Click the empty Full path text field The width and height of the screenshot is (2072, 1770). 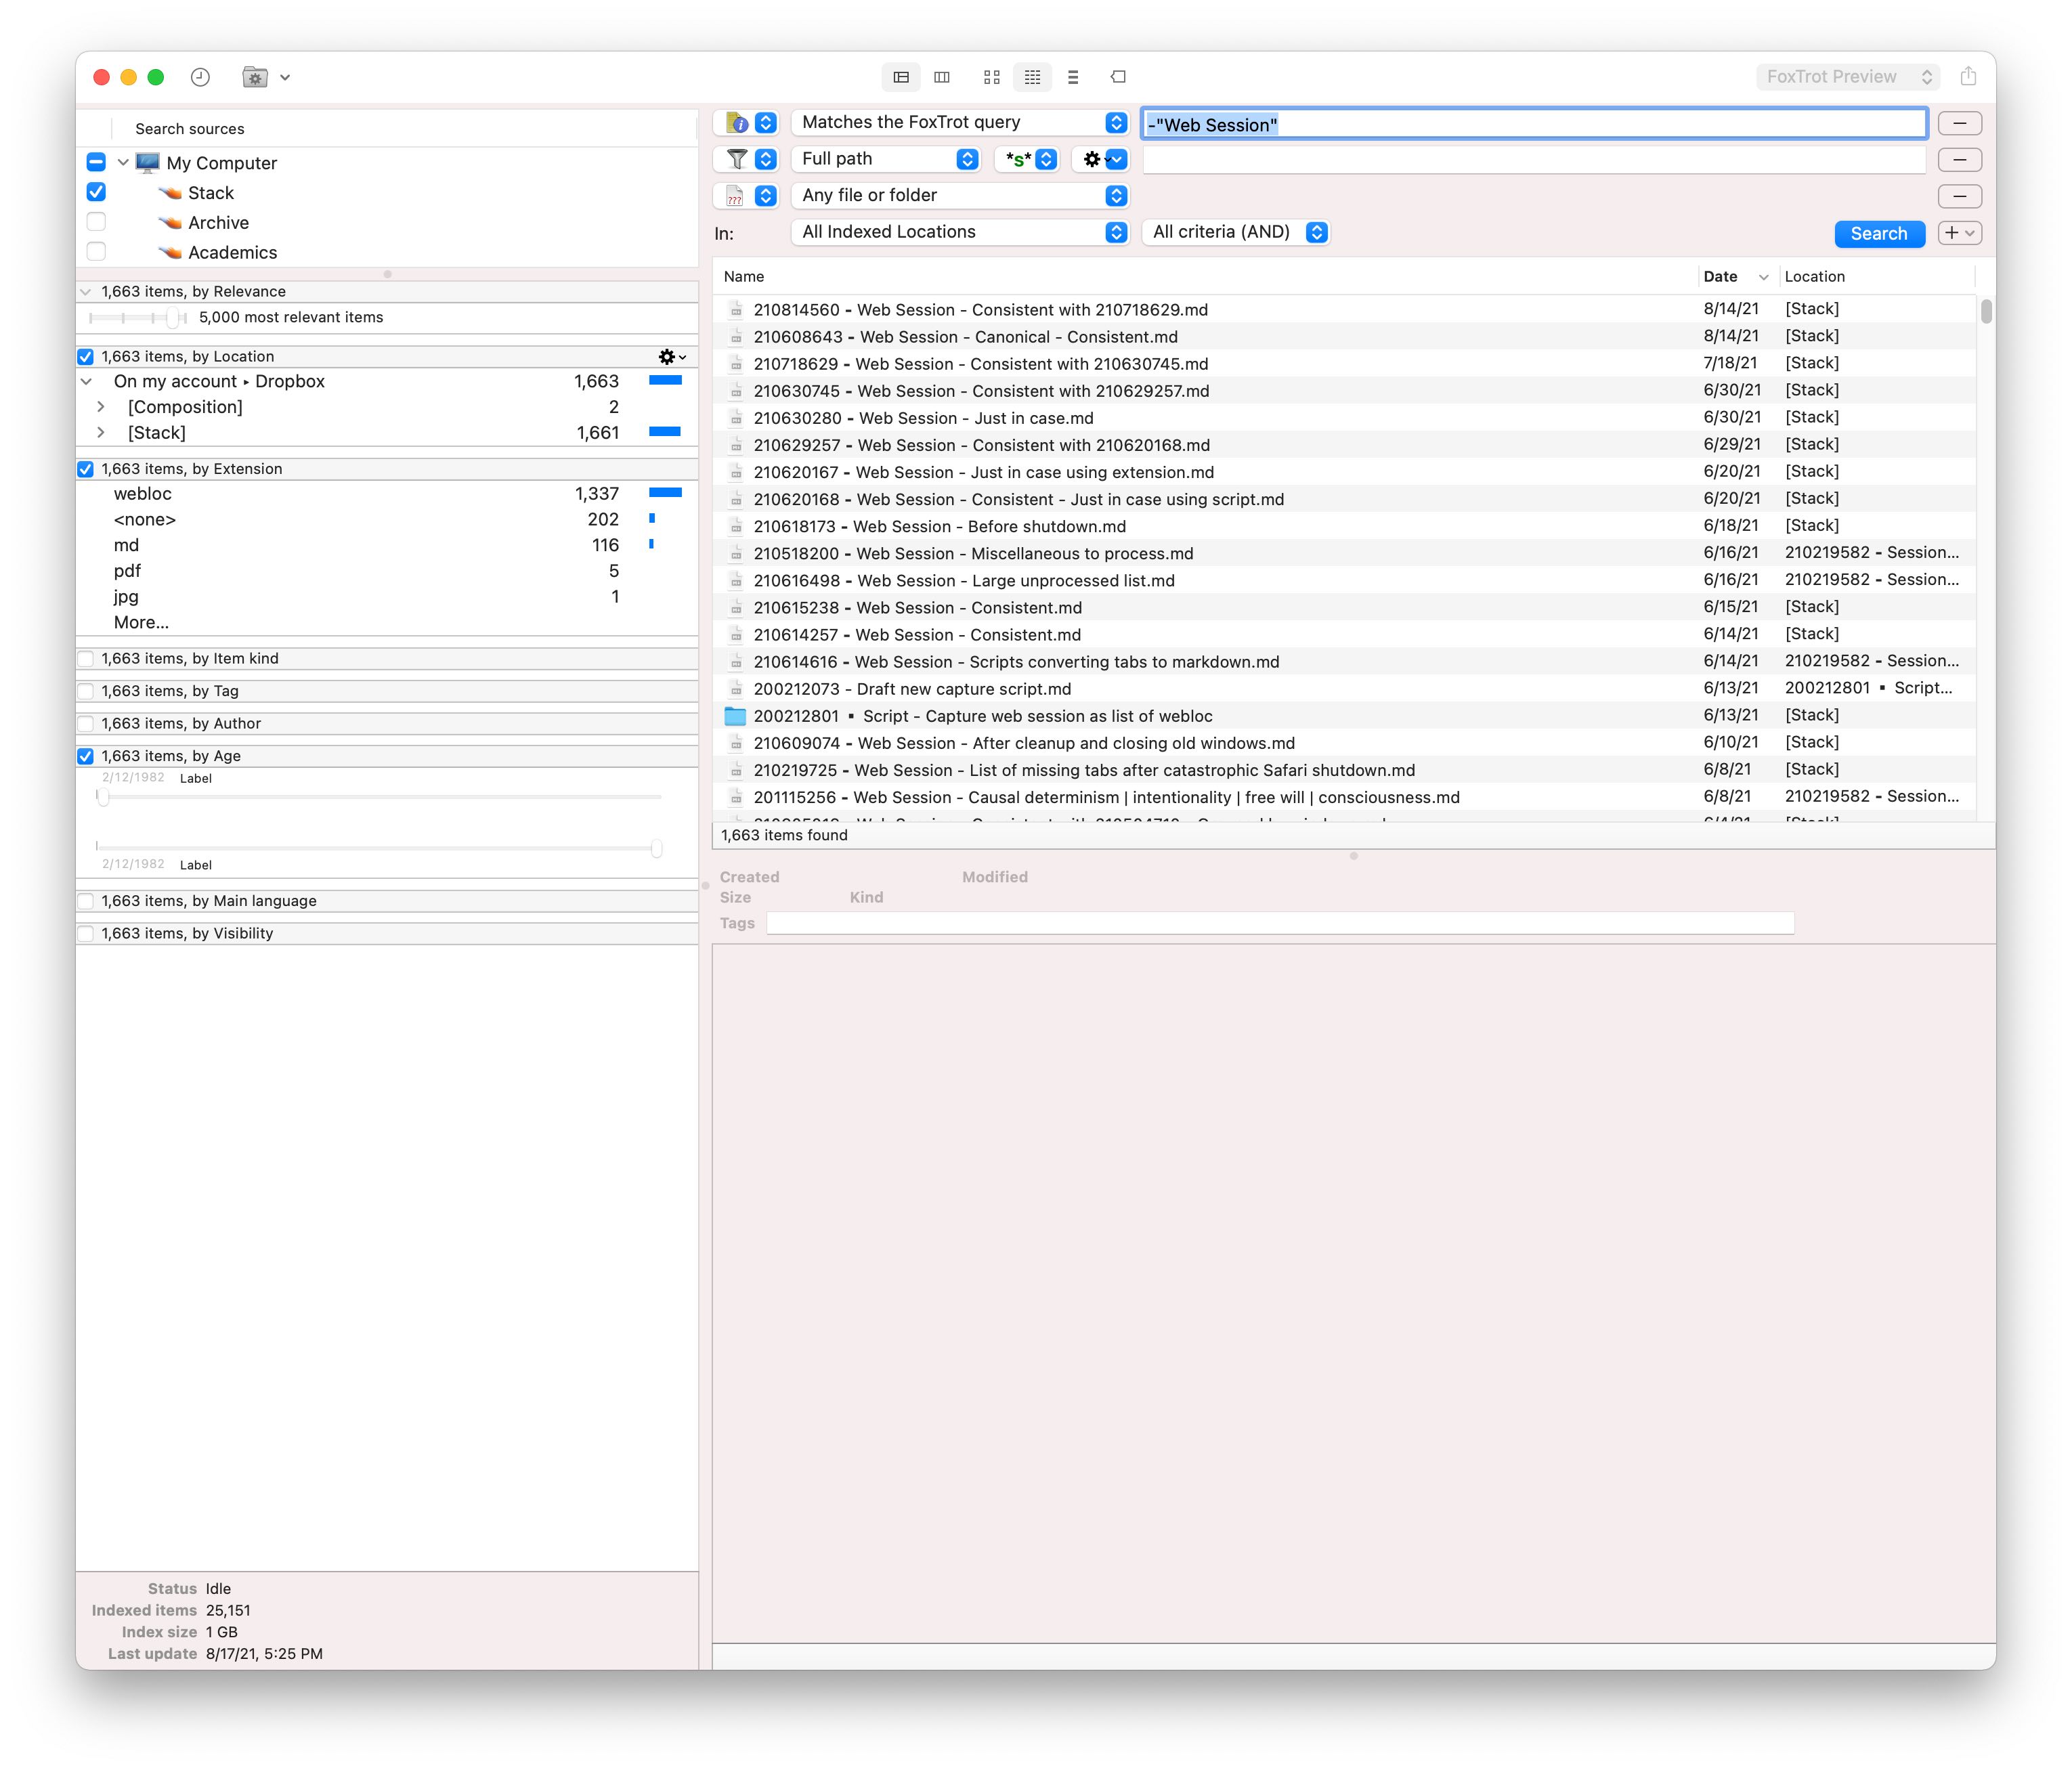(x=1533, y=160)
